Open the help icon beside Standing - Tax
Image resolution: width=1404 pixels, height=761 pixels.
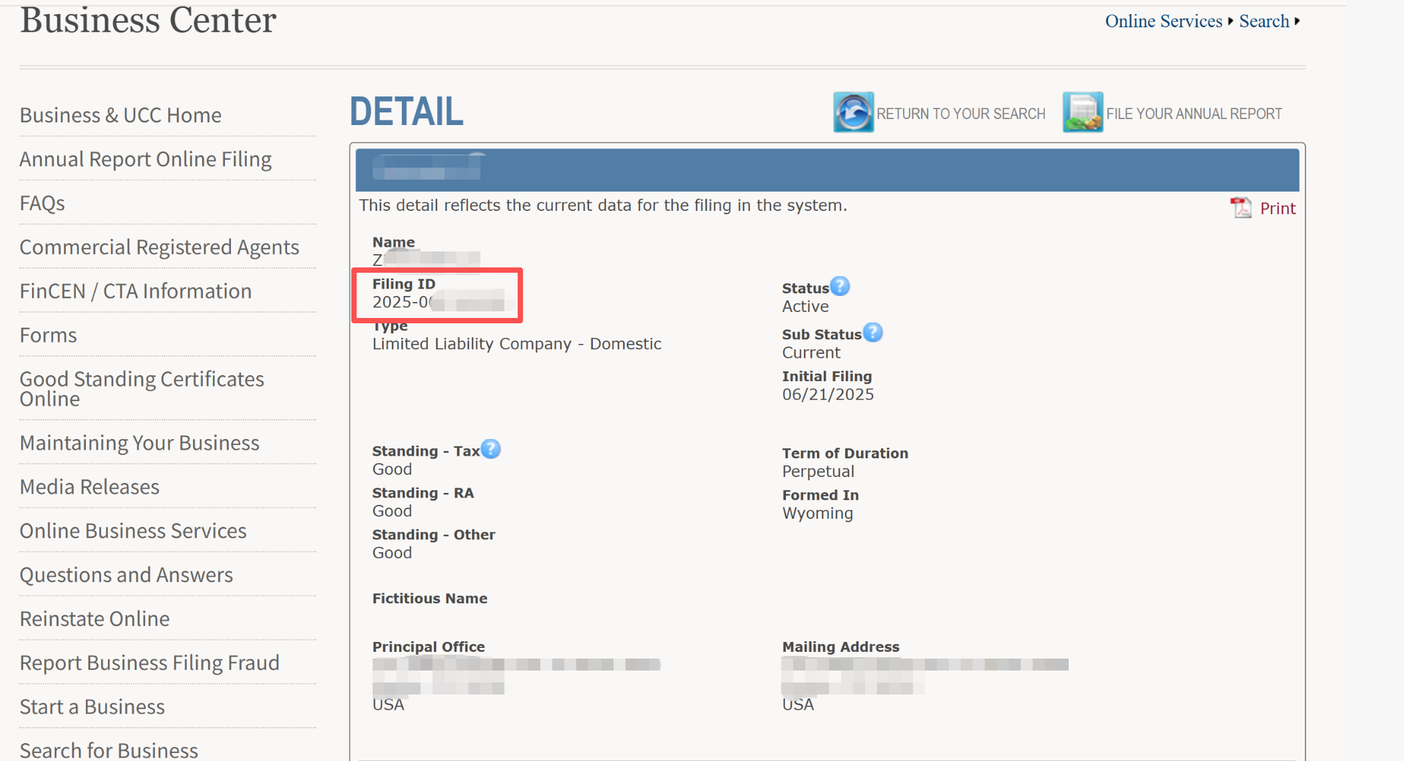tap(490, 449)
